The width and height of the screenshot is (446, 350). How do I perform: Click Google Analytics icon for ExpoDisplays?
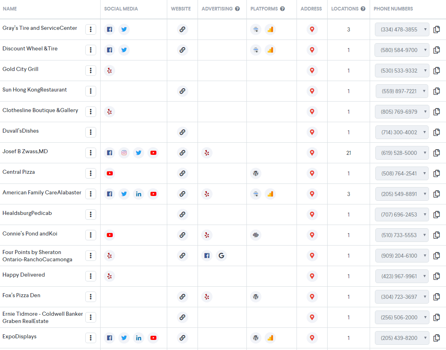pyautogui.click(x=270, y=338)
